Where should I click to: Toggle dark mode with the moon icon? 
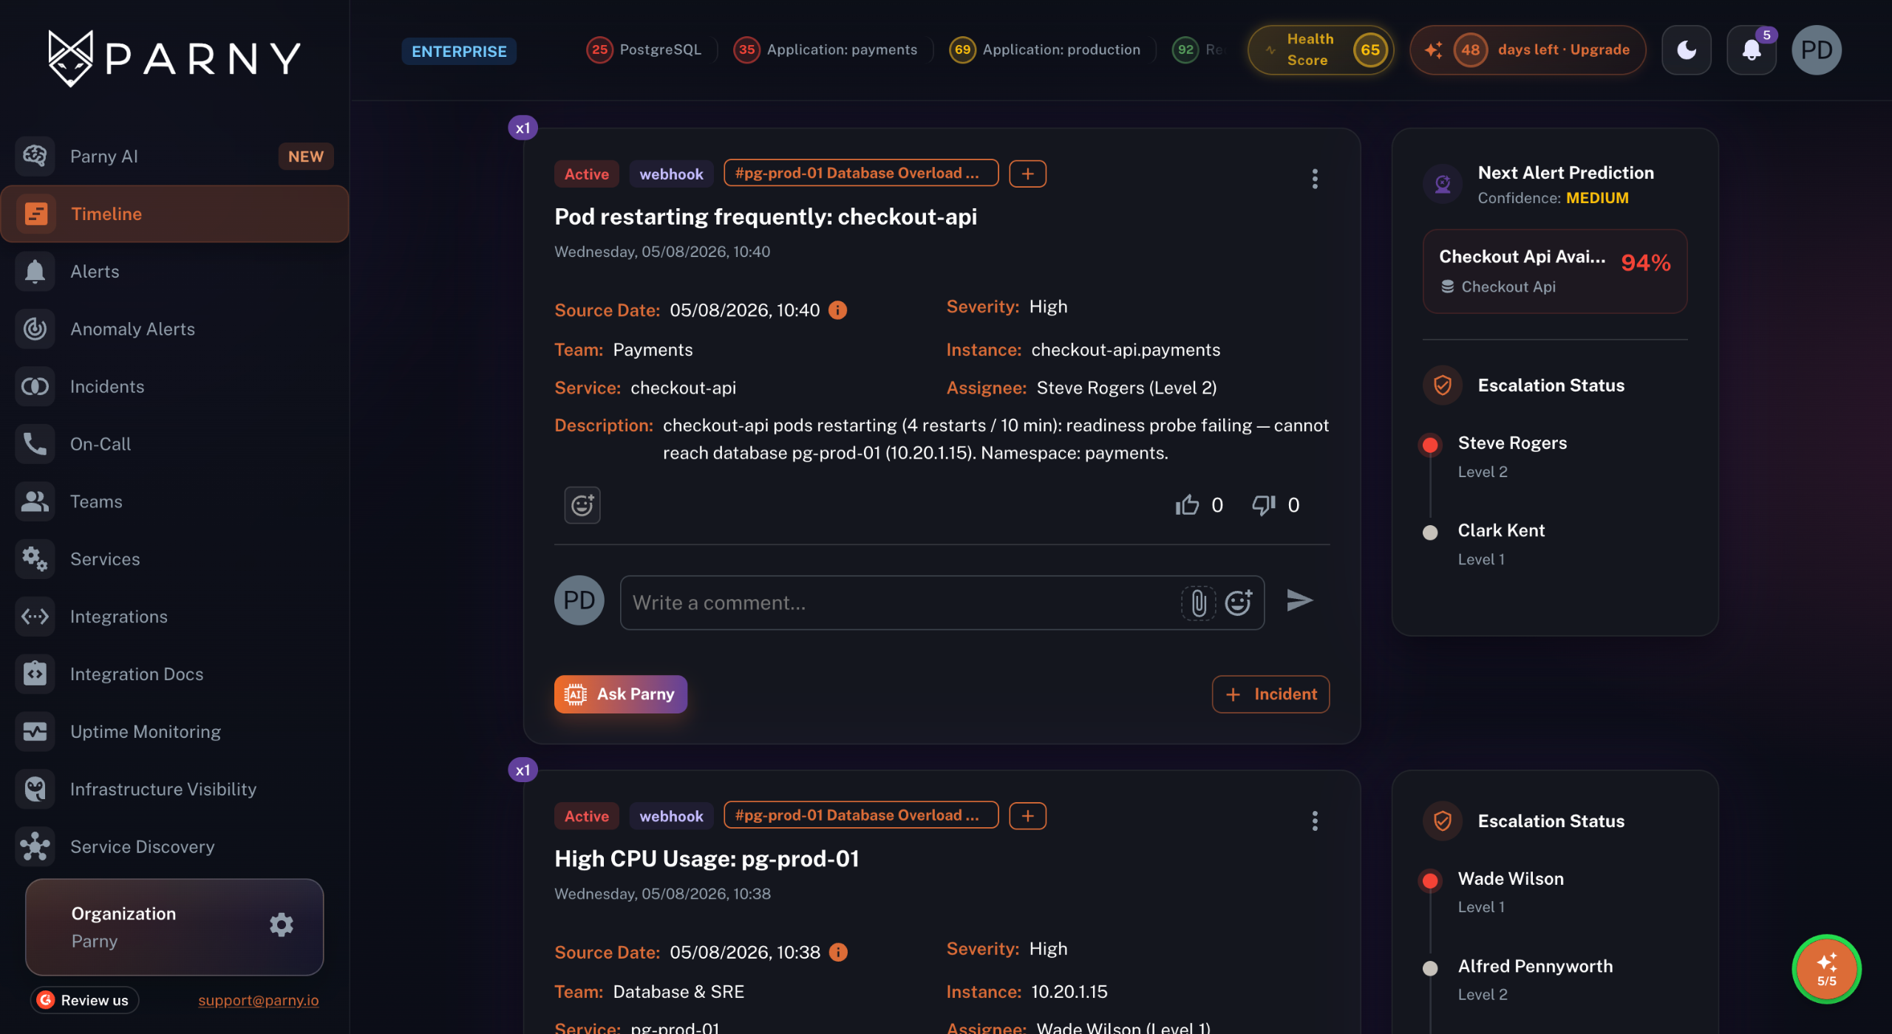click(1686, 50)
